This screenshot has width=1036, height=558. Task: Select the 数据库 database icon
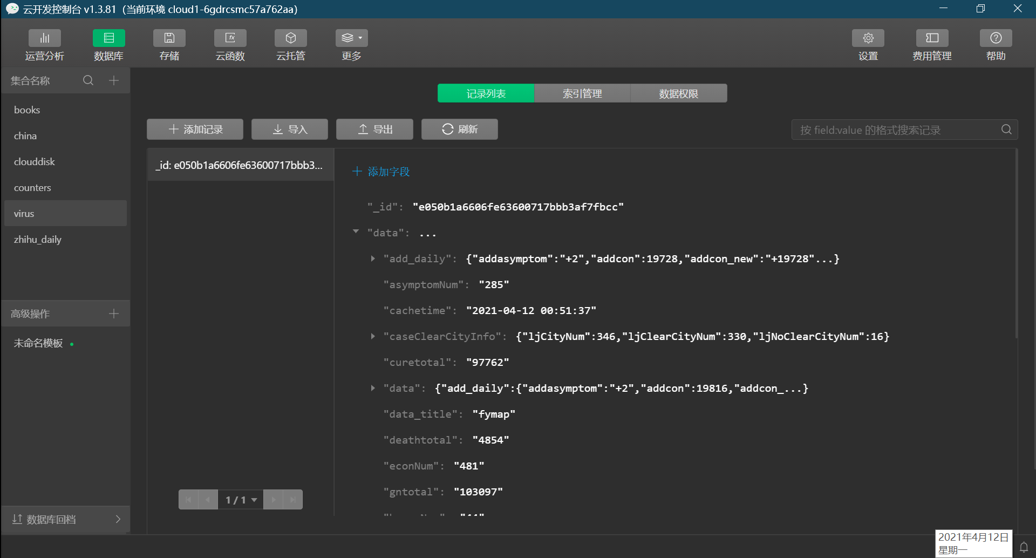(108, 38)
